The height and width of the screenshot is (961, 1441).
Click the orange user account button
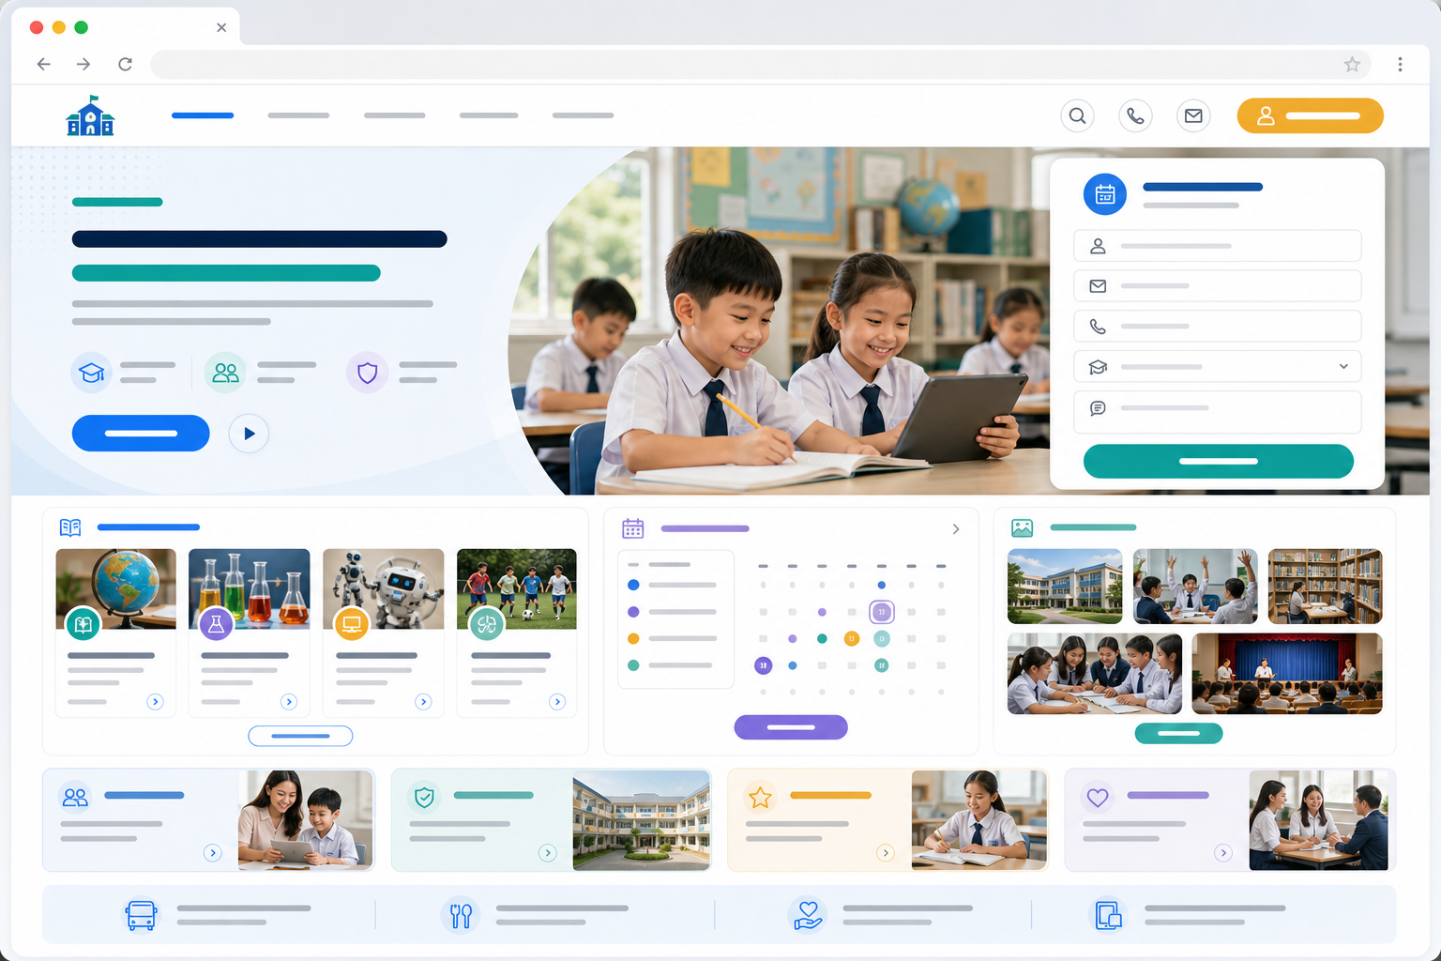(1310, 115)
